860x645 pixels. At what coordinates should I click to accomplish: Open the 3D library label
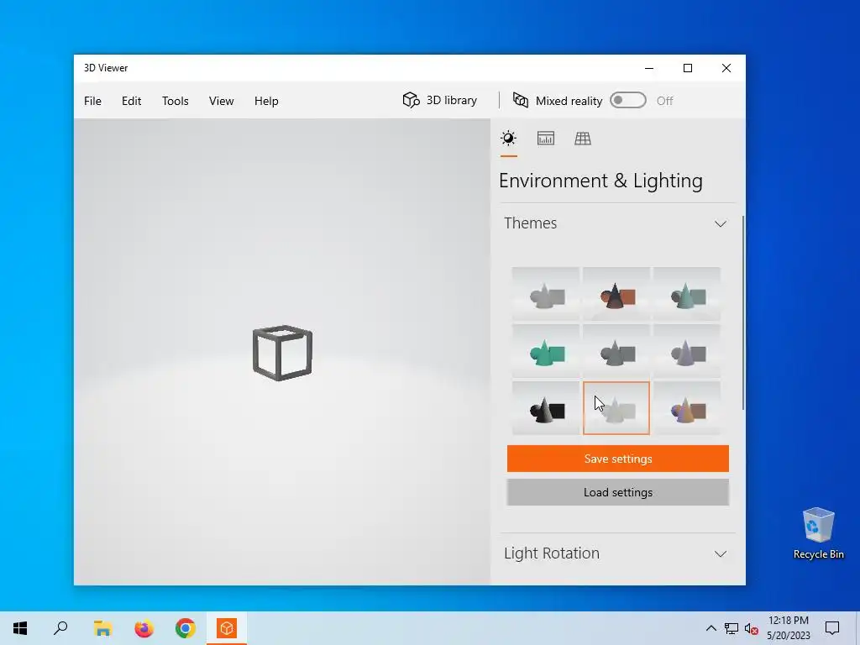pos(452,101)
